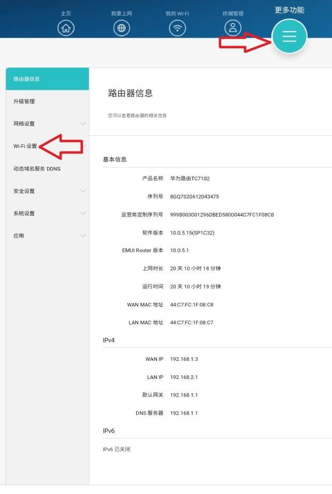Viewport: 332px width, 494px height.
Task: Open the 主页 home icon
Action: [66, 28]
